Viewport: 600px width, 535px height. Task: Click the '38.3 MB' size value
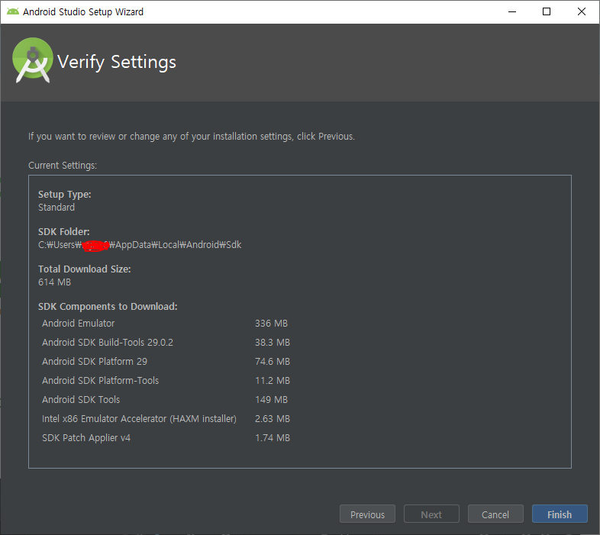pyautogui.click(x=273, y=343)
